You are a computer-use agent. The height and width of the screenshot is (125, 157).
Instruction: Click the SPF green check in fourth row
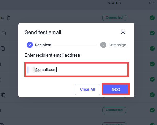pos(152,64)
